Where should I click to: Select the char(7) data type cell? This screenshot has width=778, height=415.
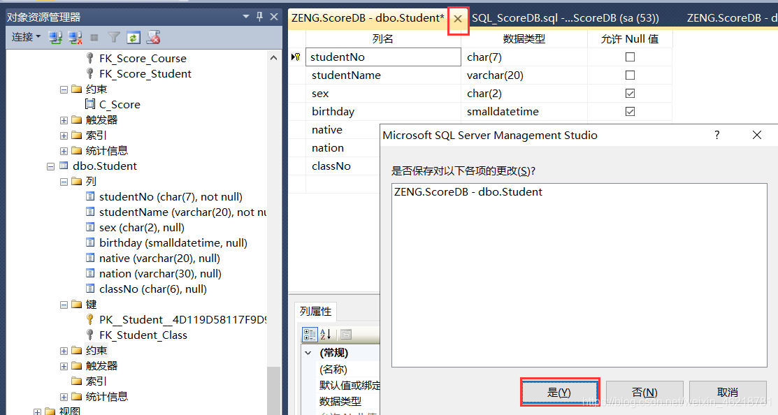click(524, 57)
